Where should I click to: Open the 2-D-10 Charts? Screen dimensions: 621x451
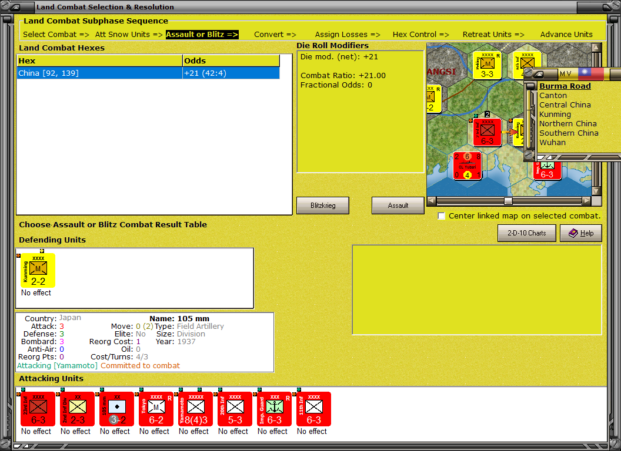click(x=526, y=233)
